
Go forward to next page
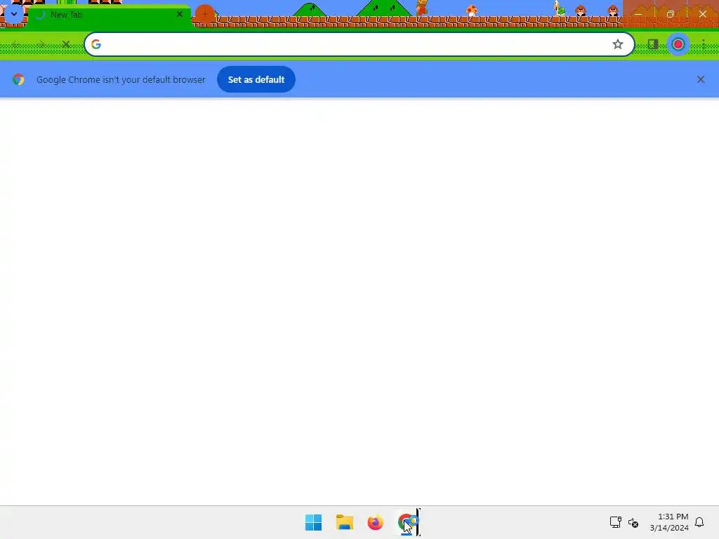(41, 44)
